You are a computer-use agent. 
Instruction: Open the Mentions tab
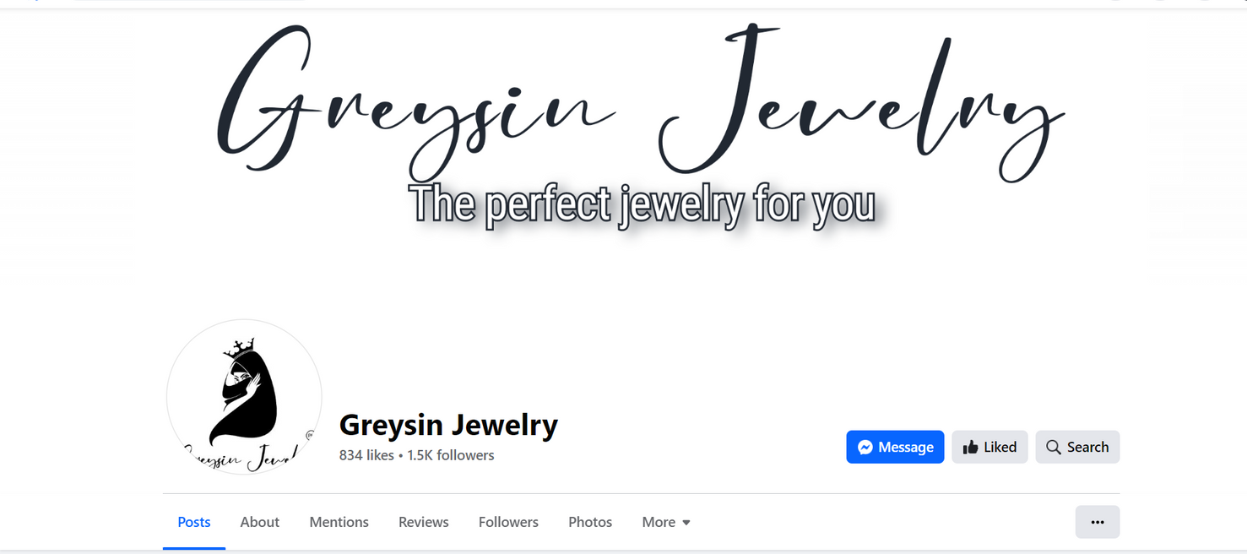pos(339,522)
